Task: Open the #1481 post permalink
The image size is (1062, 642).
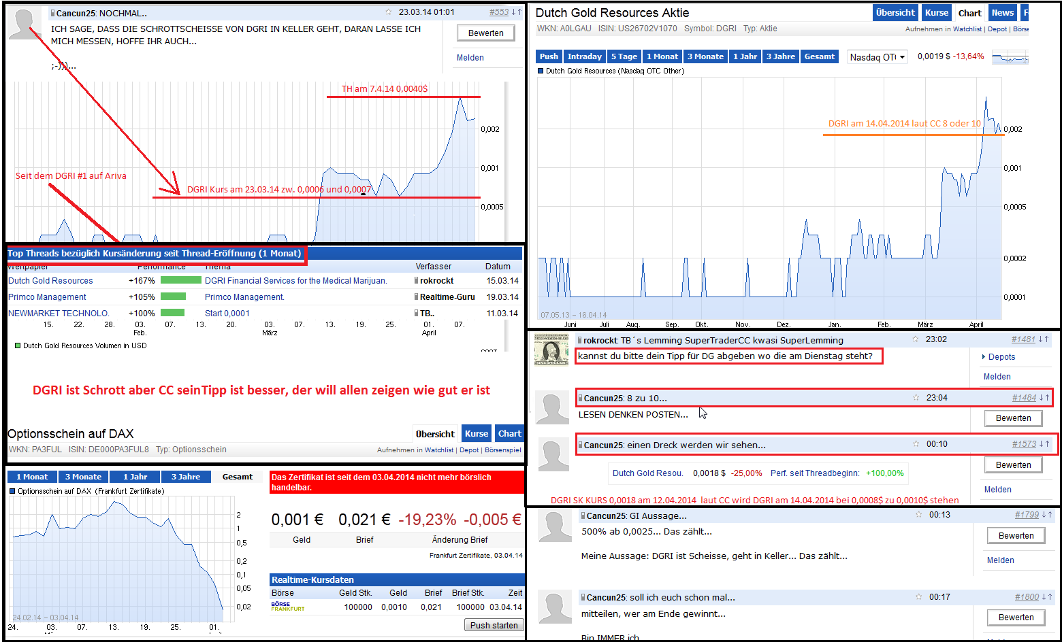Action: 1023,339
